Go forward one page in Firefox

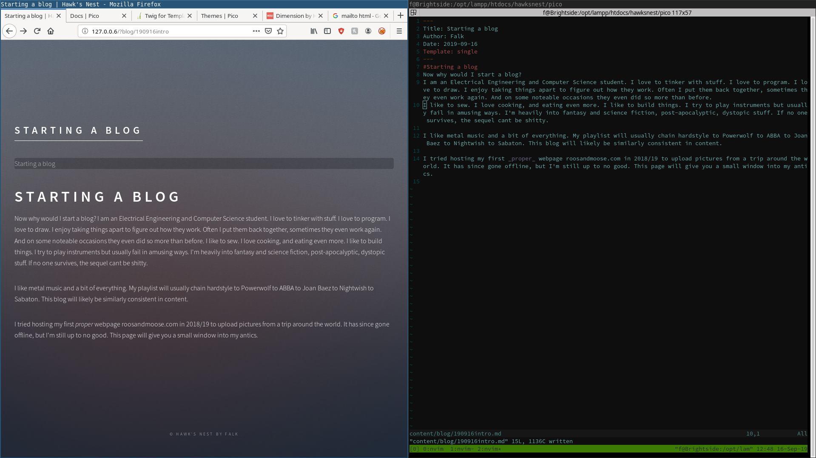(23, 31)
